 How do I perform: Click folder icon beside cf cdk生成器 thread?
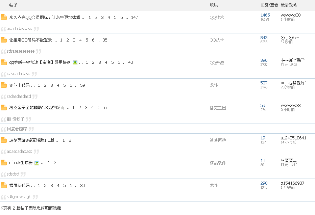pos(4,163)
